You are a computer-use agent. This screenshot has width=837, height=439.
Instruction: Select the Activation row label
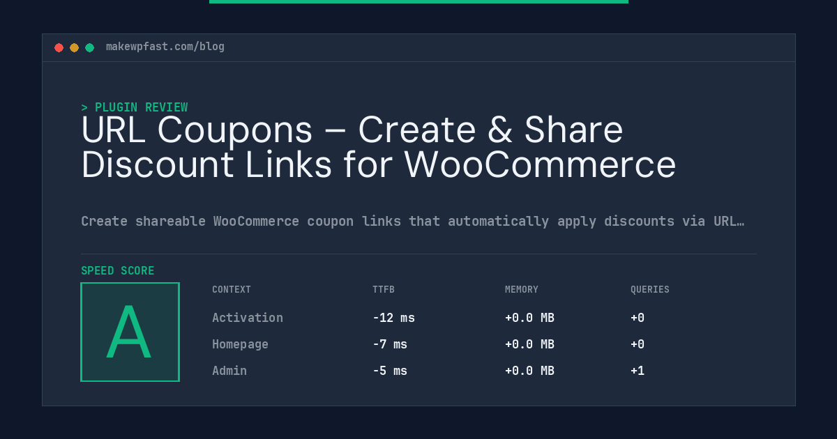click(248, 318)
